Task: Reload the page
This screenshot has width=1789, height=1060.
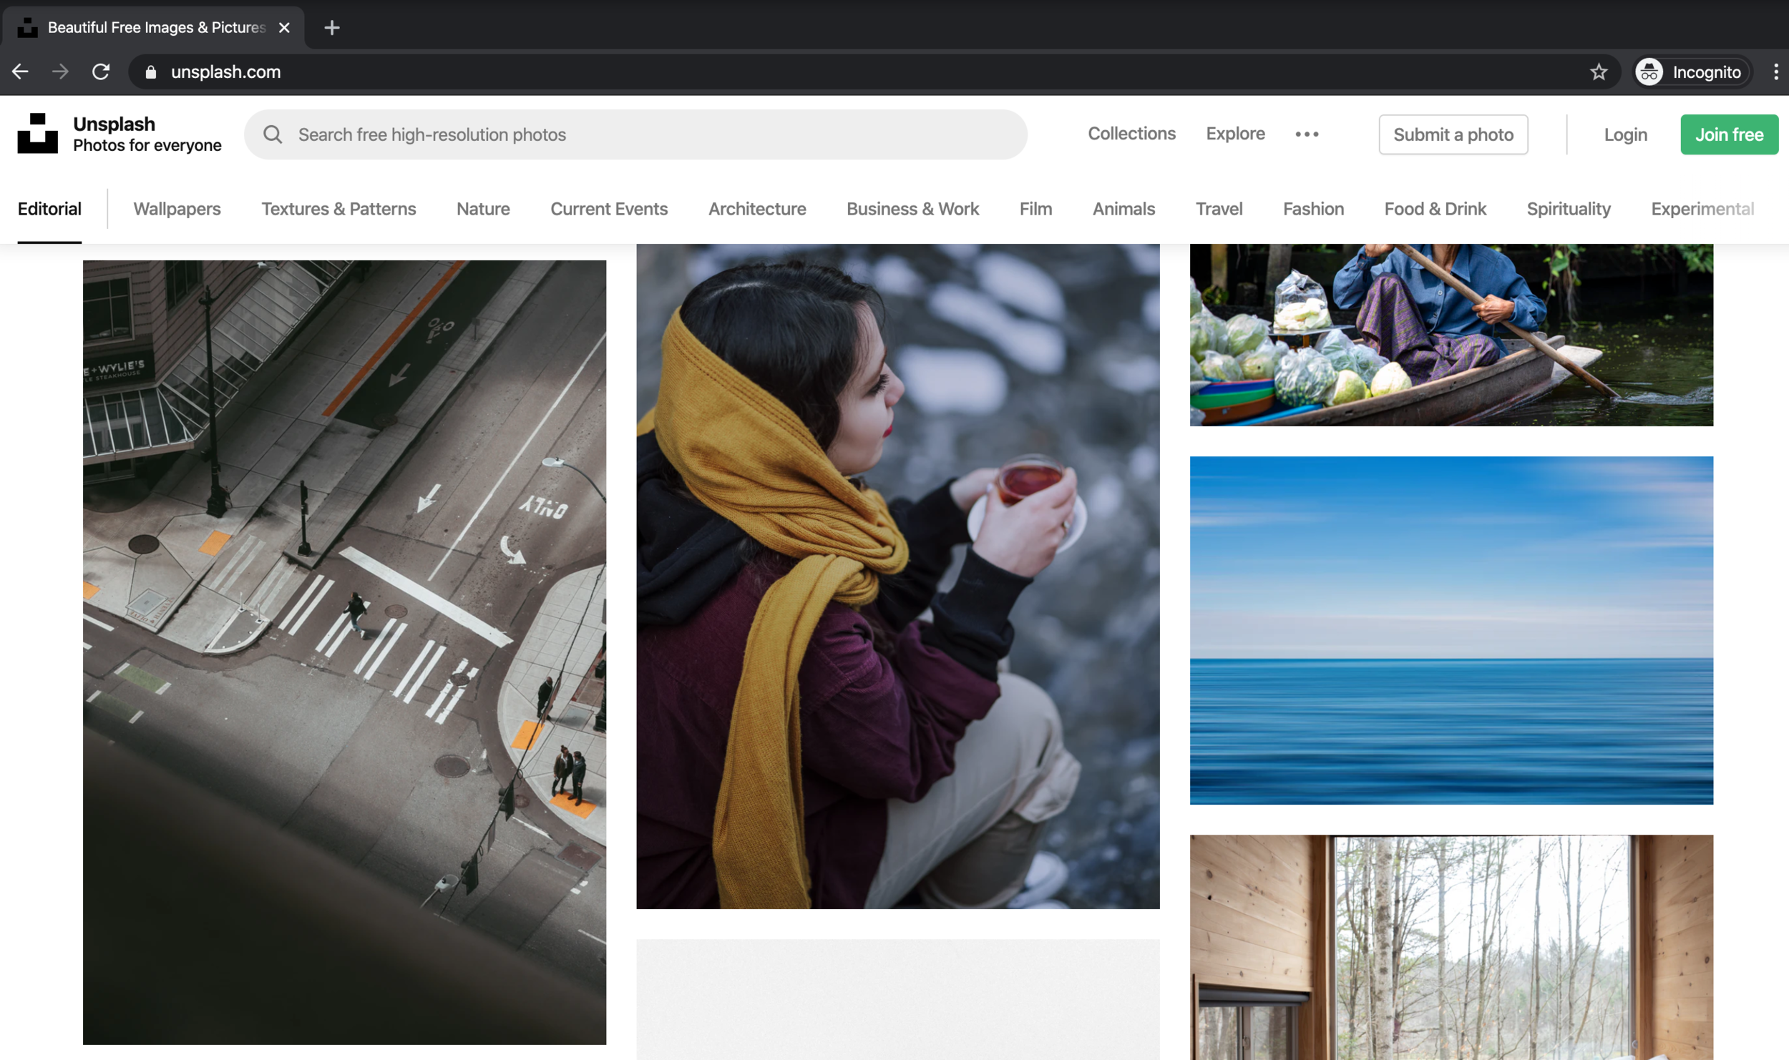Action: click(x=101, y=72)
